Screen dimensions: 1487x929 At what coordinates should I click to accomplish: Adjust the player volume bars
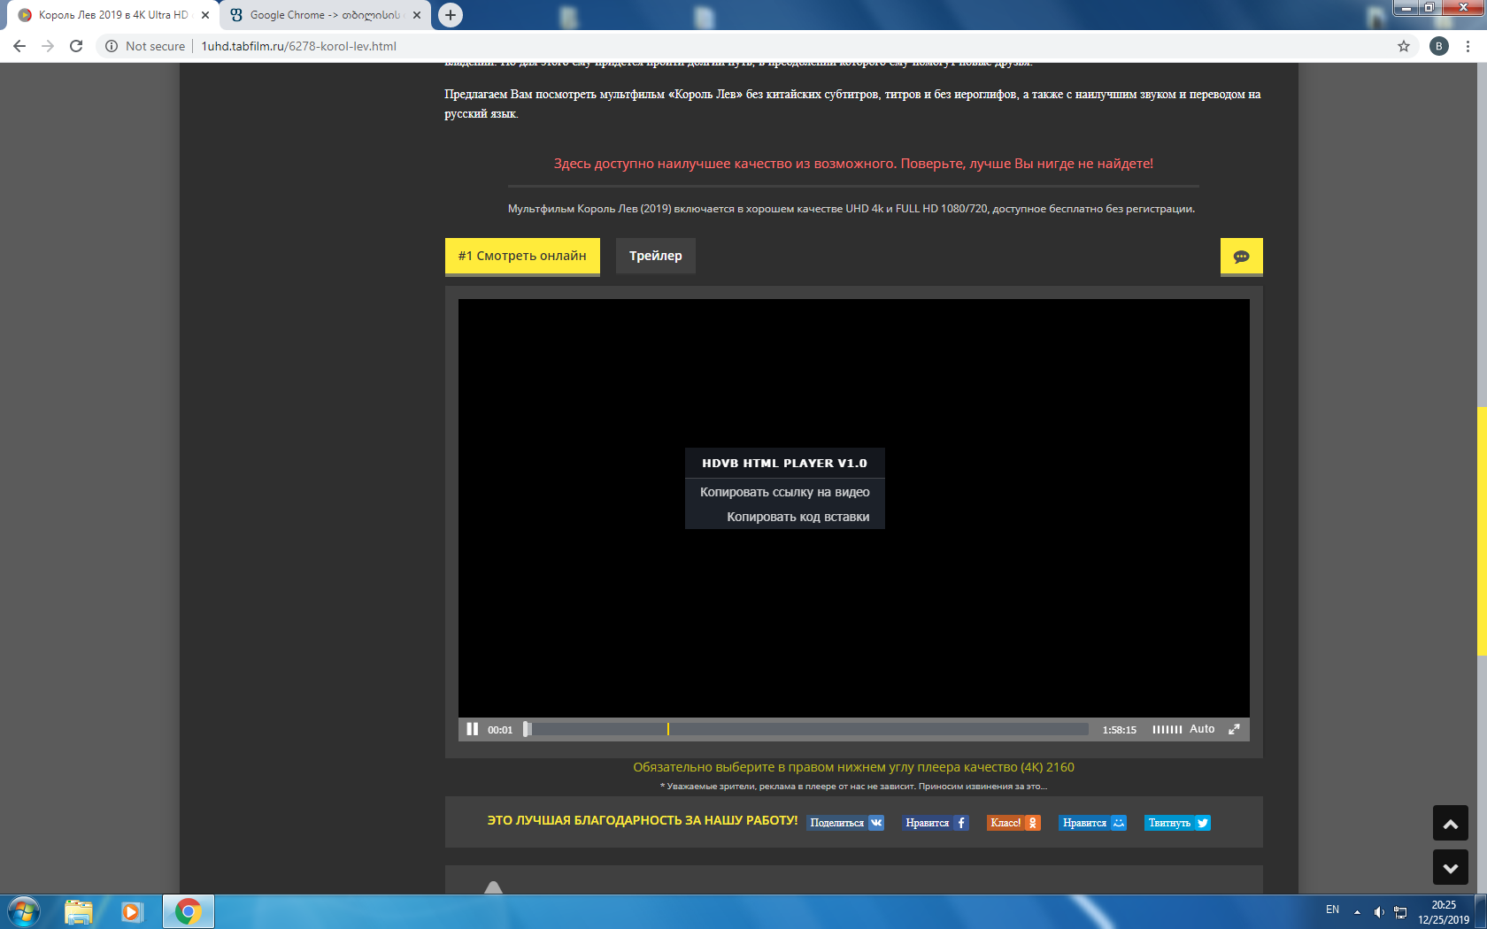click(1167, 730)
